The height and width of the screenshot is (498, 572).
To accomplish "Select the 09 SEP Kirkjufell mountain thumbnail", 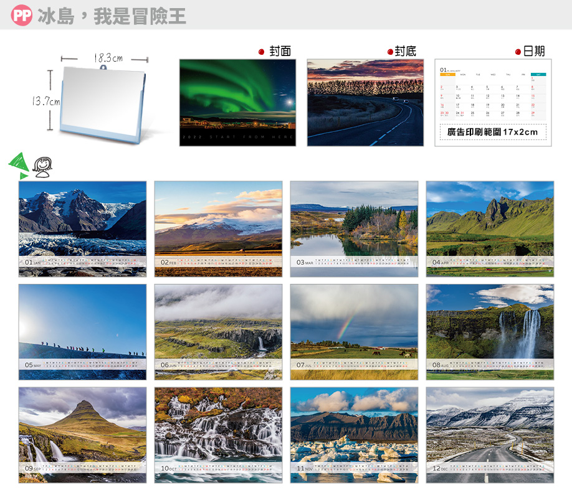I will coord(82,435).
